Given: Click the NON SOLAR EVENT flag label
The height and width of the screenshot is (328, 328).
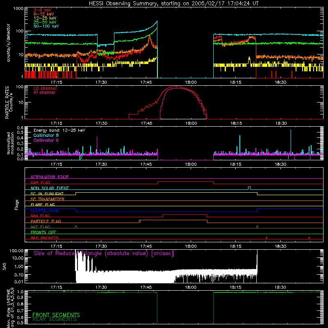Looking at the screenshot, I should [x=50, y=188].
